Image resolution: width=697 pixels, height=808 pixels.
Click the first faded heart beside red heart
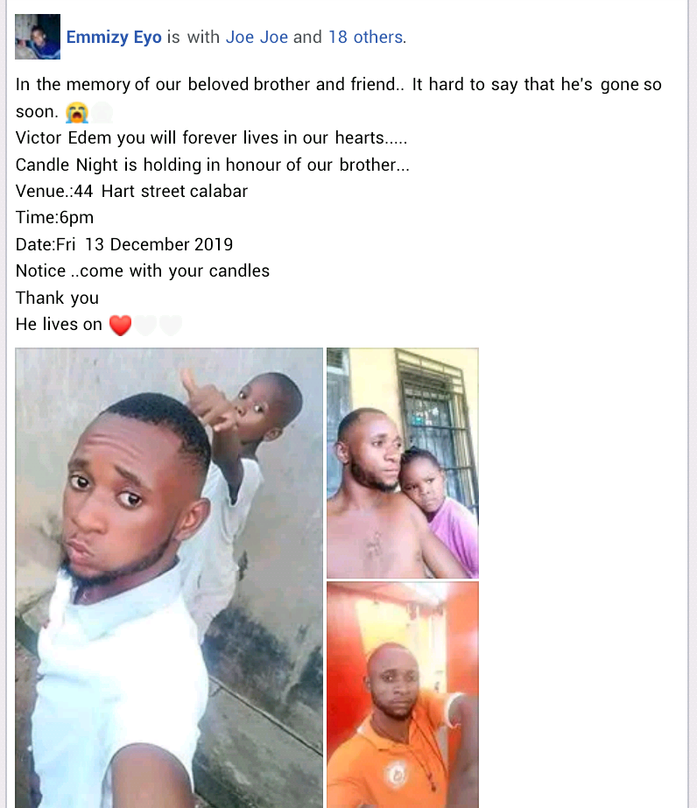(146, 325)
